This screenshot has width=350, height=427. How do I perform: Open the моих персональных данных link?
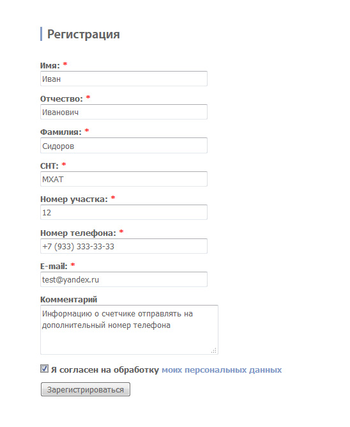(x=222, y=370)
